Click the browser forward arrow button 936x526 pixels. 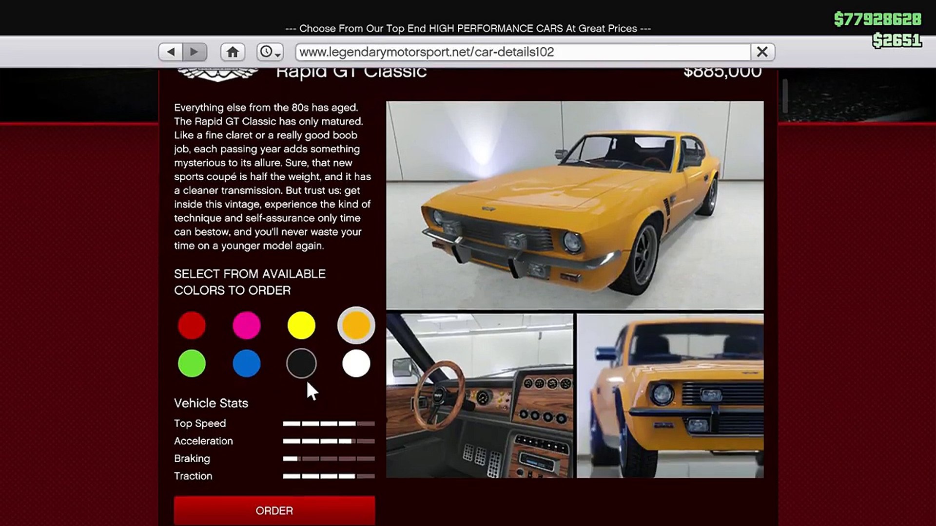point(195,52)
